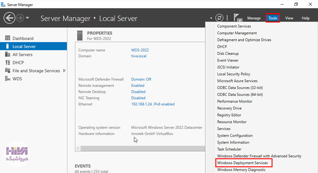Open Windows Memory Diagnostic entry
Screen dimensions: 318x173
(x=241, y=170)
